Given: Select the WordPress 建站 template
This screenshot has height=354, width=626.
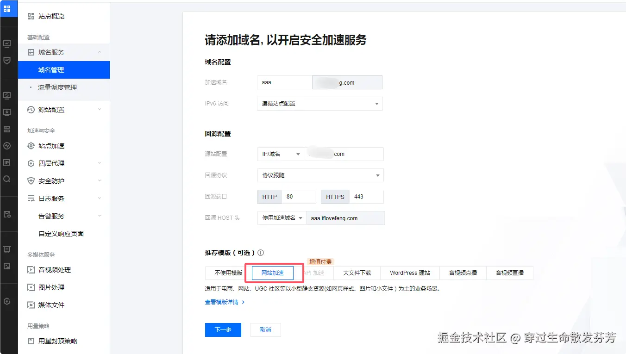Looking at the screenshot, I should coord(409,273).
